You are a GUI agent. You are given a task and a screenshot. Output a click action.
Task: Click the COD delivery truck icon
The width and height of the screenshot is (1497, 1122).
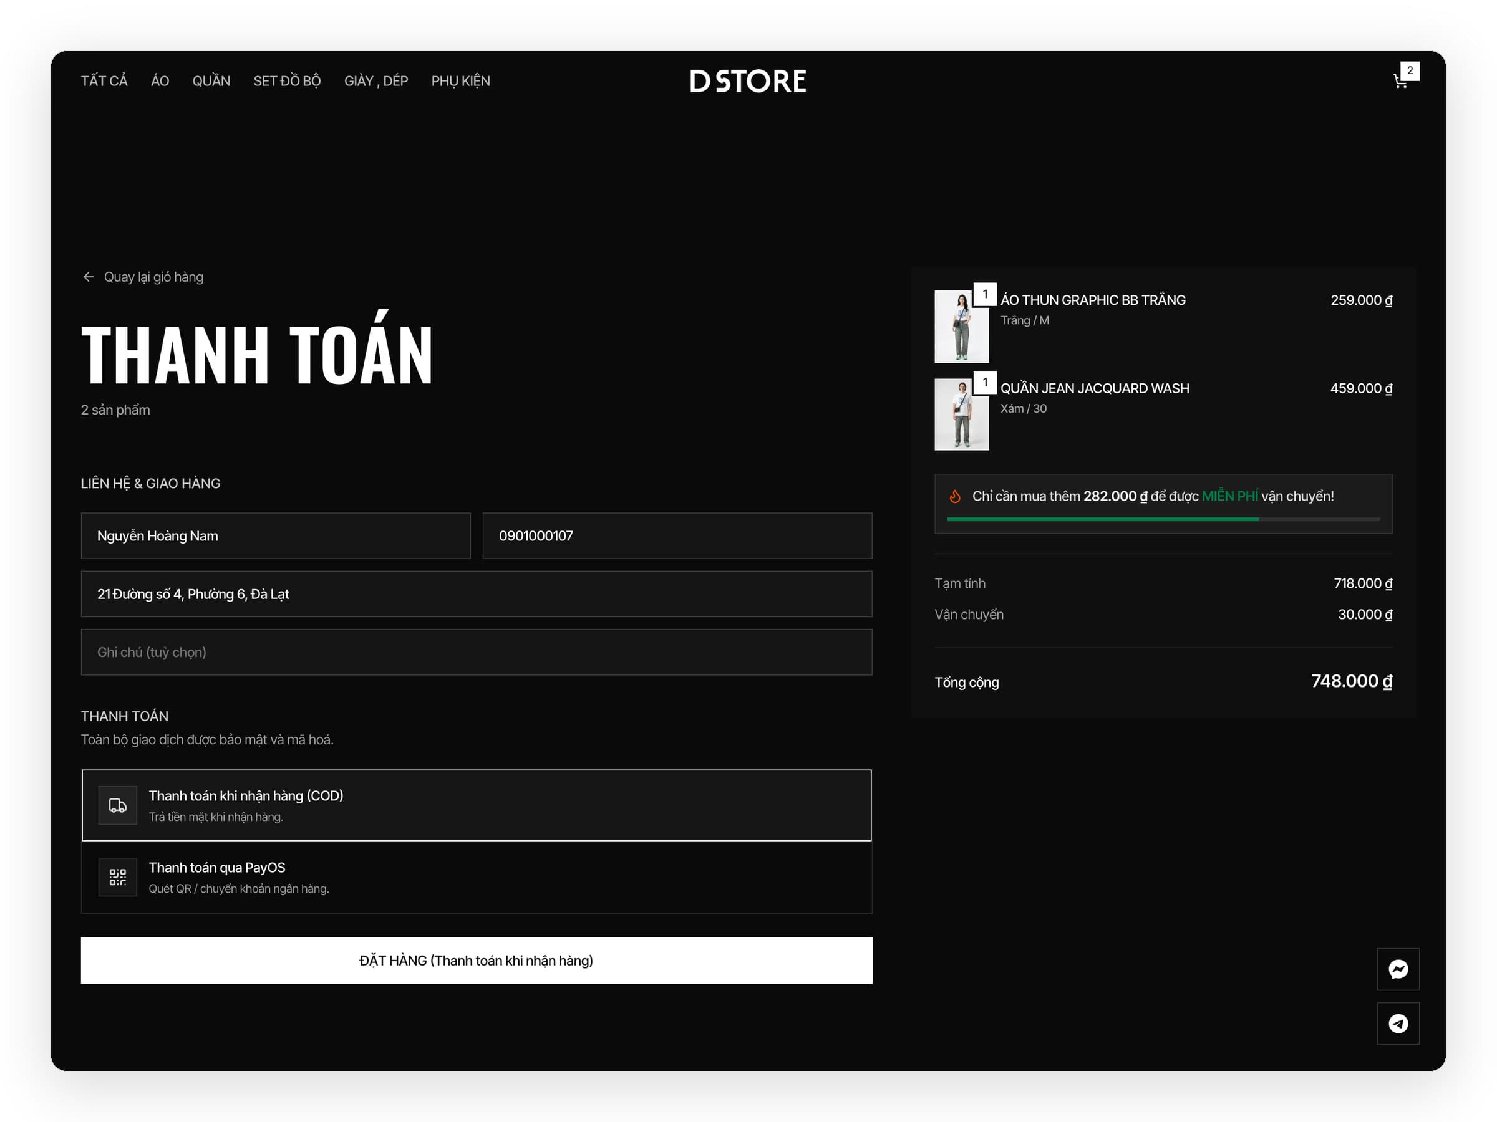click(118, 805)
